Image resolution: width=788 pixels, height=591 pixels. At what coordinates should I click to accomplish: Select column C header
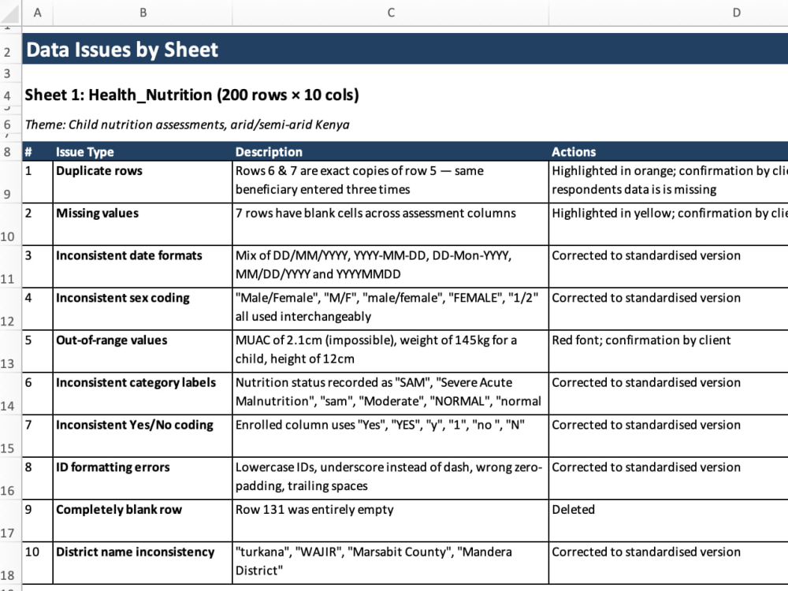click(391, 13)
